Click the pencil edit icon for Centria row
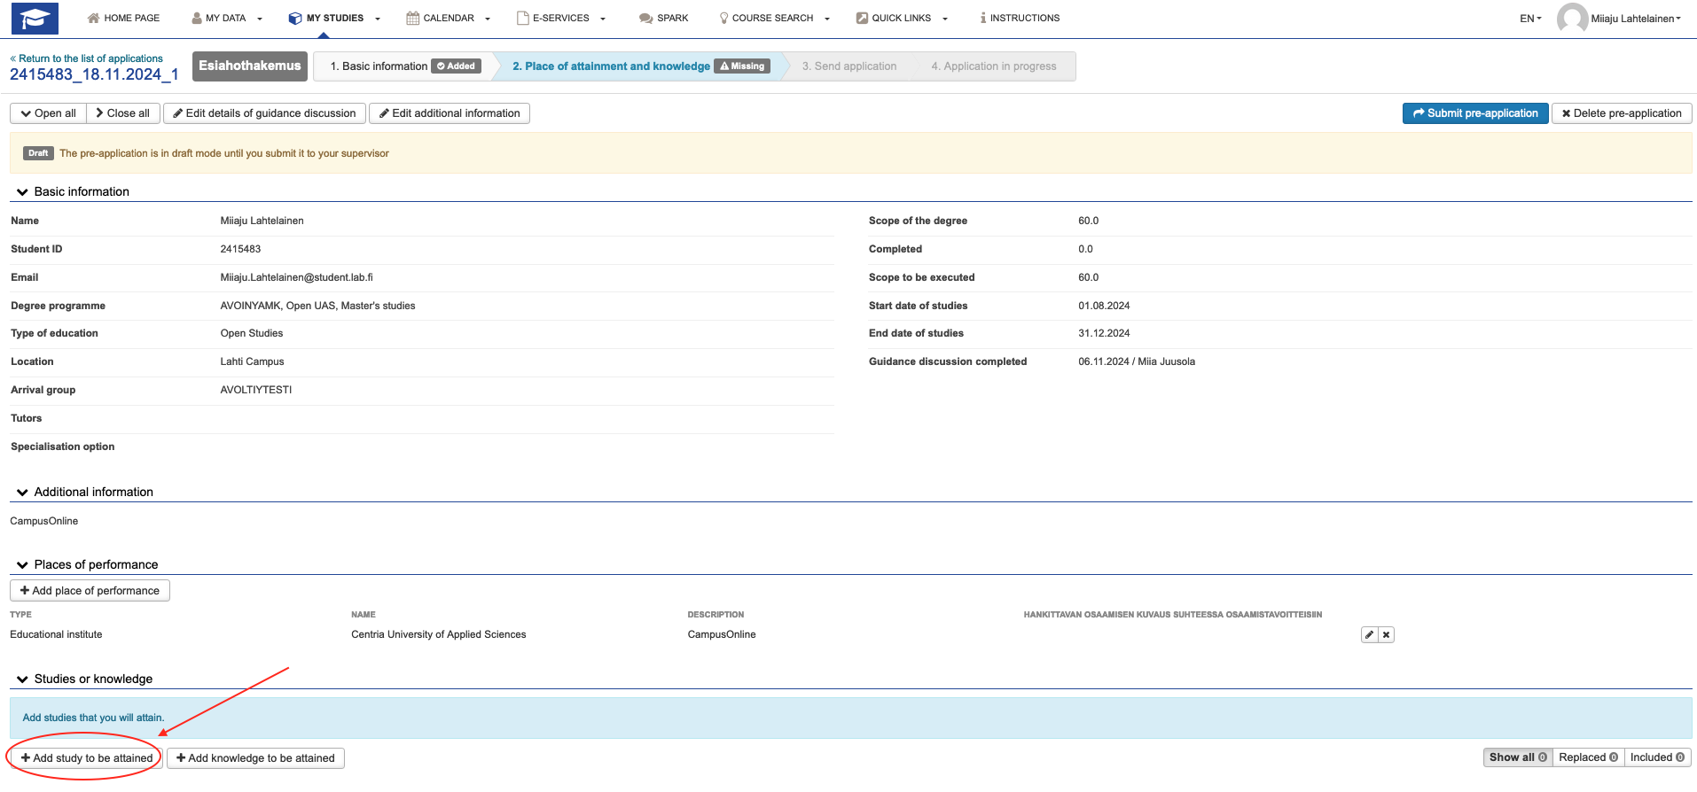Screen dimensions: 1697x792 click(x=1369, y=635)
